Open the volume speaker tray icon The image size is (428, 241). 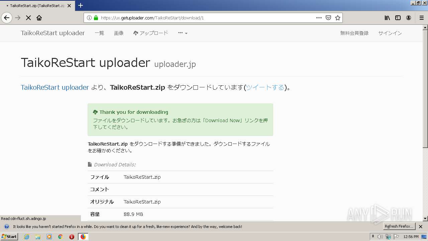(380, 237)
